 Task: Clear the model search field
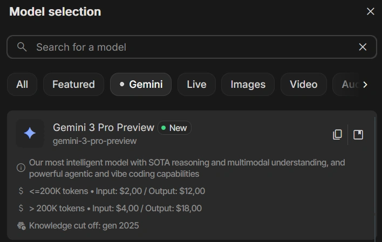coord(363,47)
